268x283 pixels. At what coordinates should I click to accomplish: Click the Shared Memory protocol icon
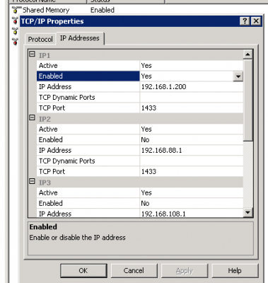[x=16, y=10]
